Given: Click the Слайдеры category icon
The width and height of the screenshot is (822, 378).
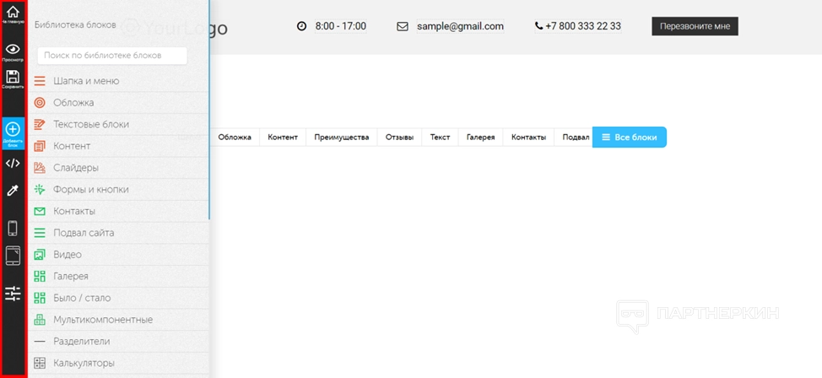Looking at the screenshot, I should [x=40, y=168].
